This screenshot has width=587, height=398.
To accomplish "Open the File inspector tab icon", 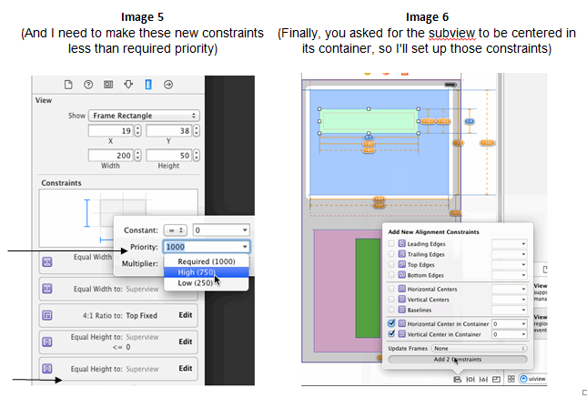I will 68,85.
